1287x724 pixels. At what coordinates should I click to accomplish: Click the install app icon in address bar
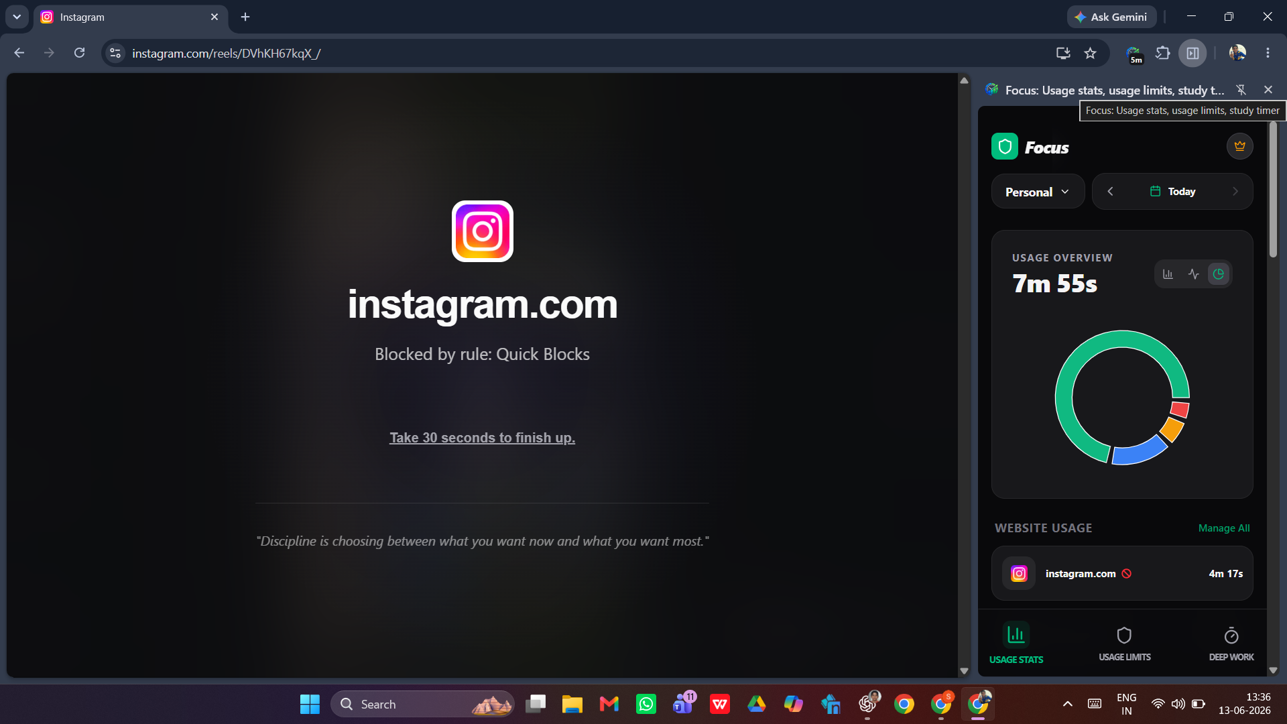click(x=1063, y=53)
